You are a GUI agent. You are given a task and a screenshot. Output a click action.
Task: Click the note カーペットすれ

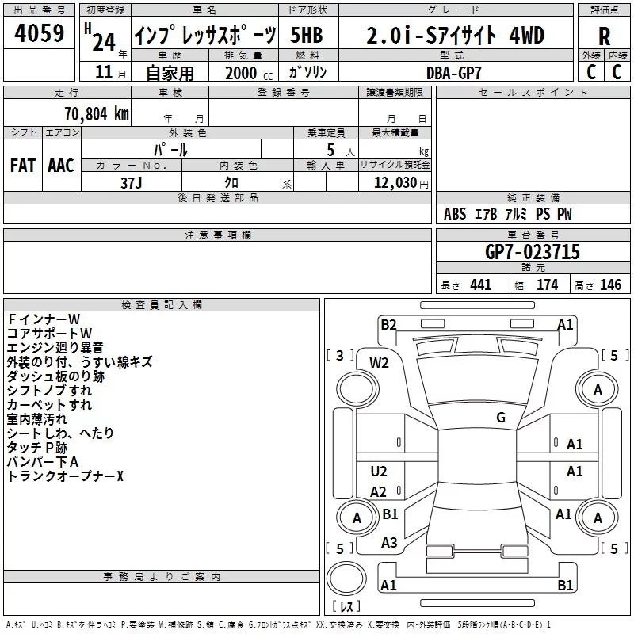pos(49,404)
